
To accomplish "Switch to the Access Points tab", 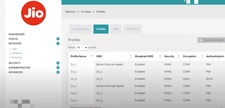I will pyautogui.click(x=81, y=29).
